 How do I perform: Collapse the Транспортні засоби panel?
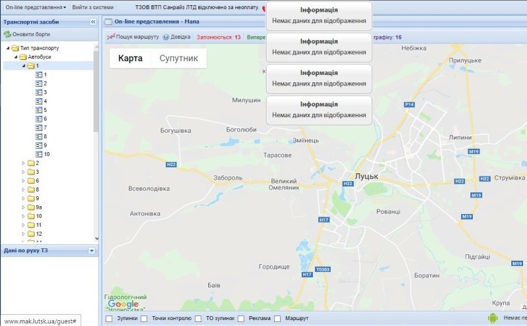pos(93,22)
